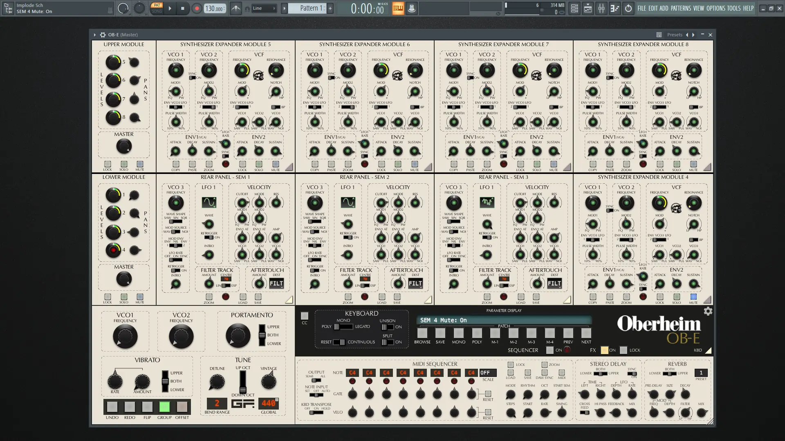Expand the Presets selector

coord(675,35)
